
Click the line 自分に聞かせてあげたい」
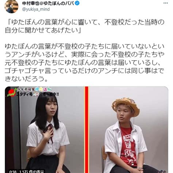tap(43, 31)
